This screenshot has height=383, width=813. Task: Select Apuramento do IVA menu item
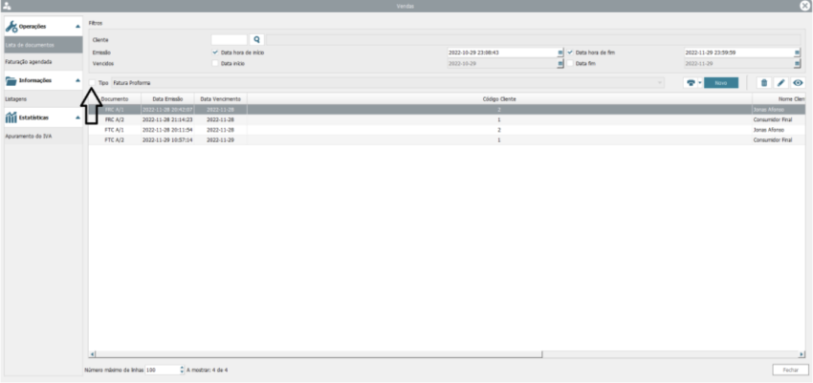[x=28, y=136]
